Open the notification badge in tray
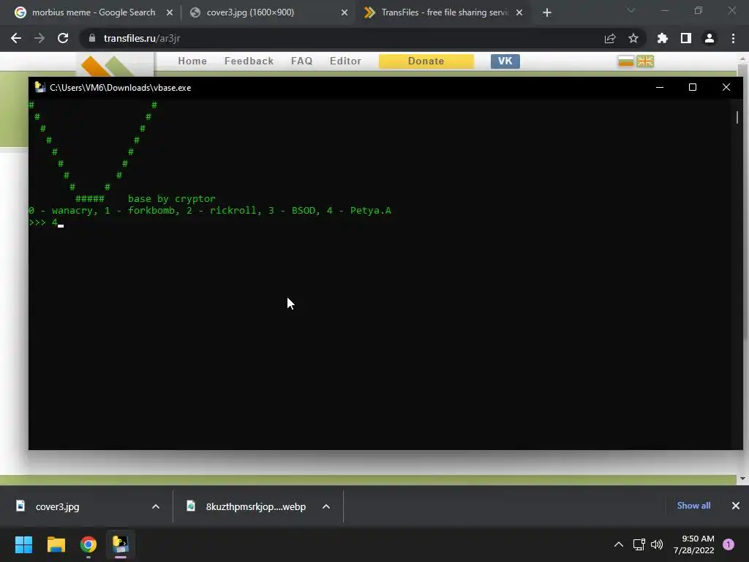 pyautogui.click(x=729, y=544)
